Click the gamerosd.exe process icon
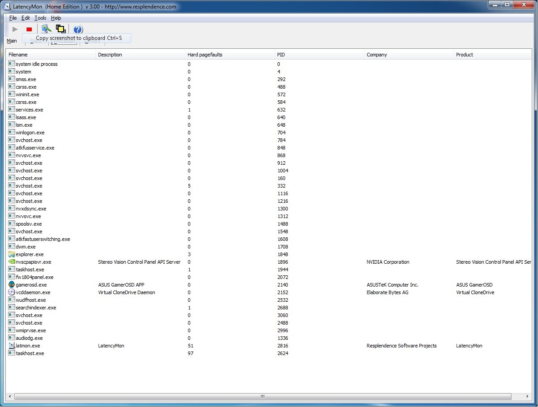This screenshot has height=407, width=538. point(12,285)
